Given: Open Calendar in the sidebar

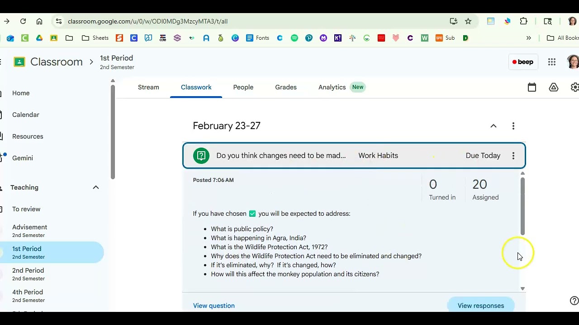Looking at the screenshot, I should pyautogui.click(x=26, y=115).
